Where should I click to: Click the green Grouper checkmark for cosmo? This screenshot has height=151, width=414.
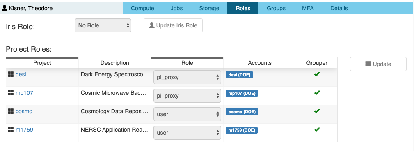click(x=317, y=111)
